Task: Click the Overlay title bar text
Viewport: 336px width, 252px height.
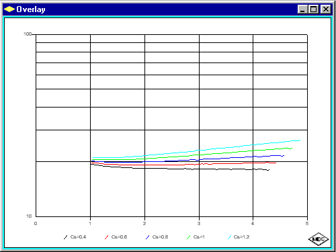Action: [31, 9]
